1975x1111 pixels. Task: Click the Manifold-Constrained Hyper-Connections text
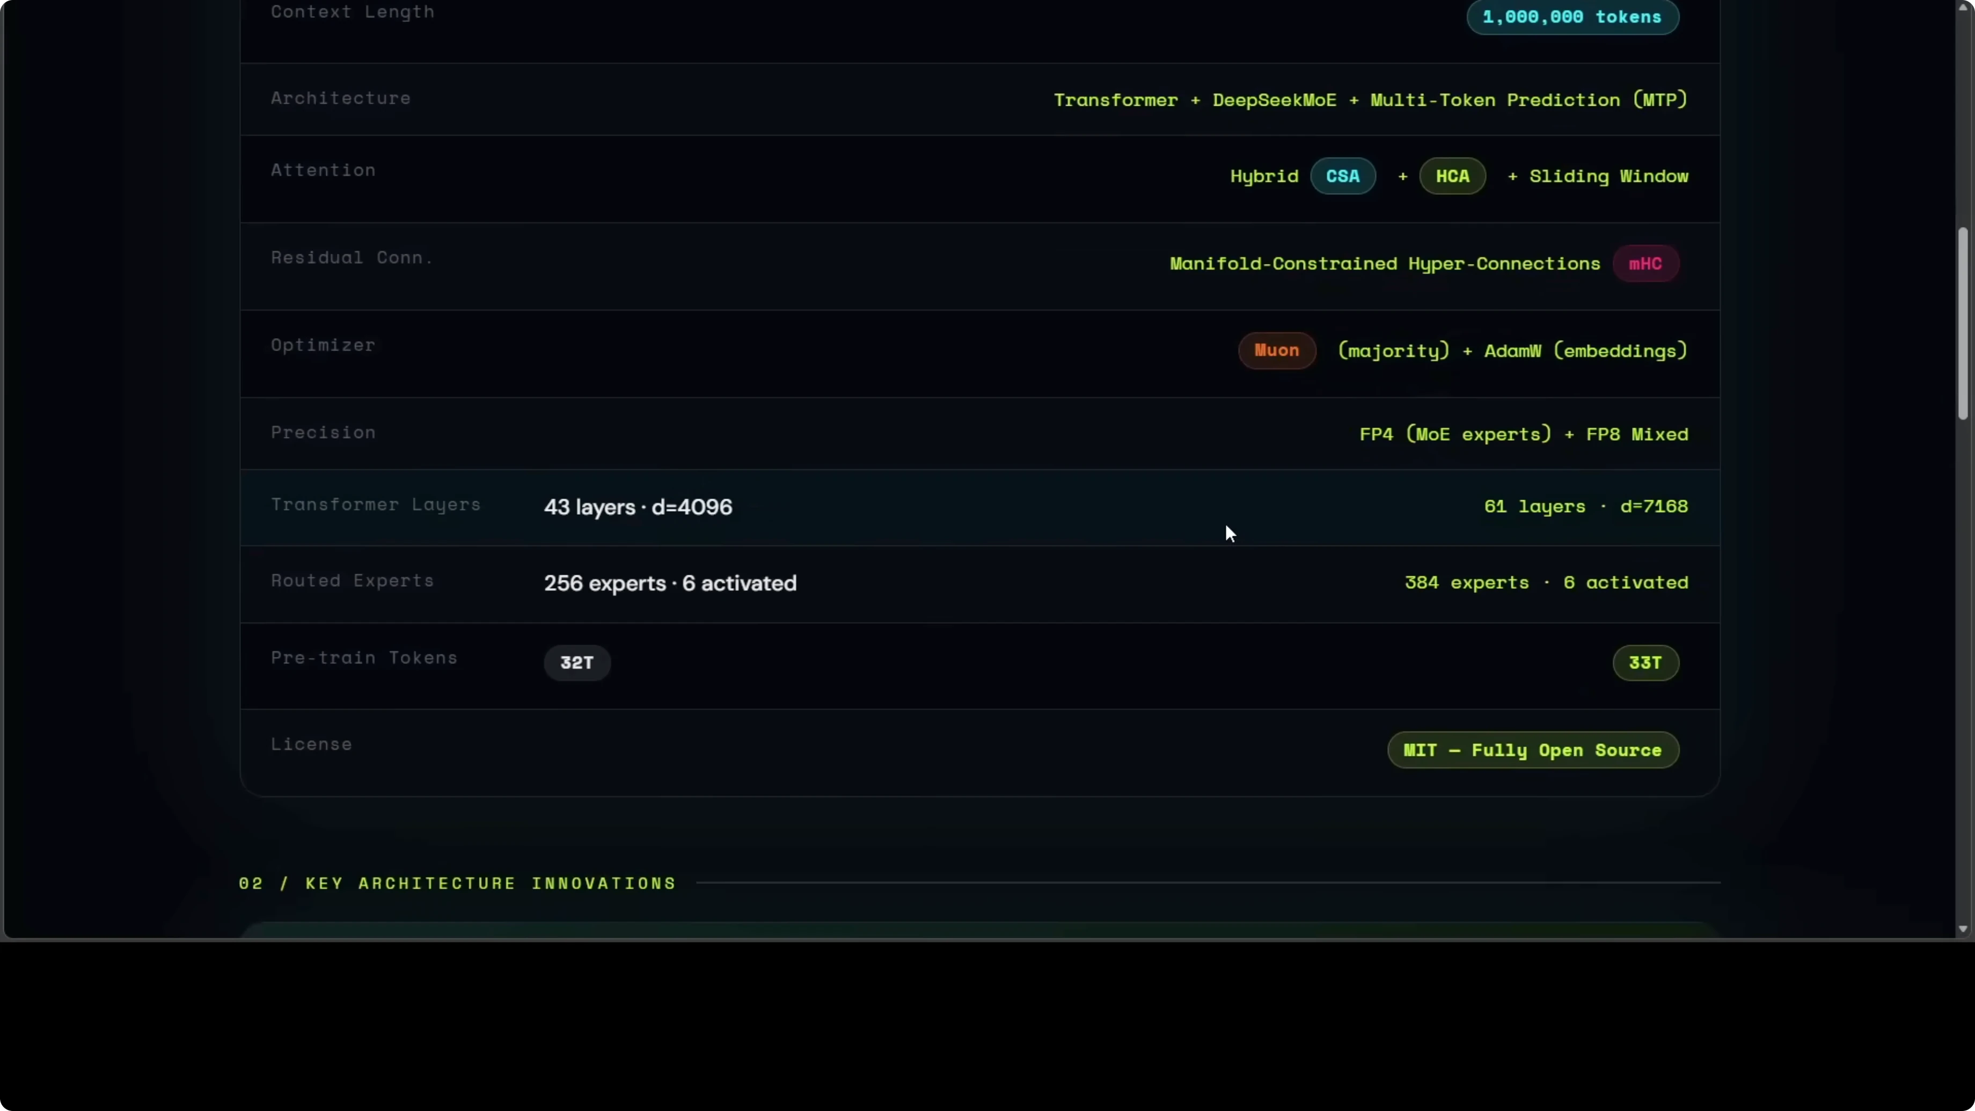point(1385,264)
